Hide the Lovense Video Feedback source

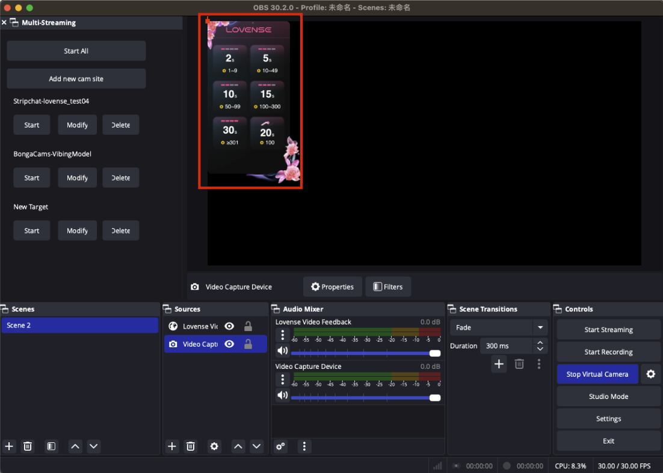[x=229, y=326]
